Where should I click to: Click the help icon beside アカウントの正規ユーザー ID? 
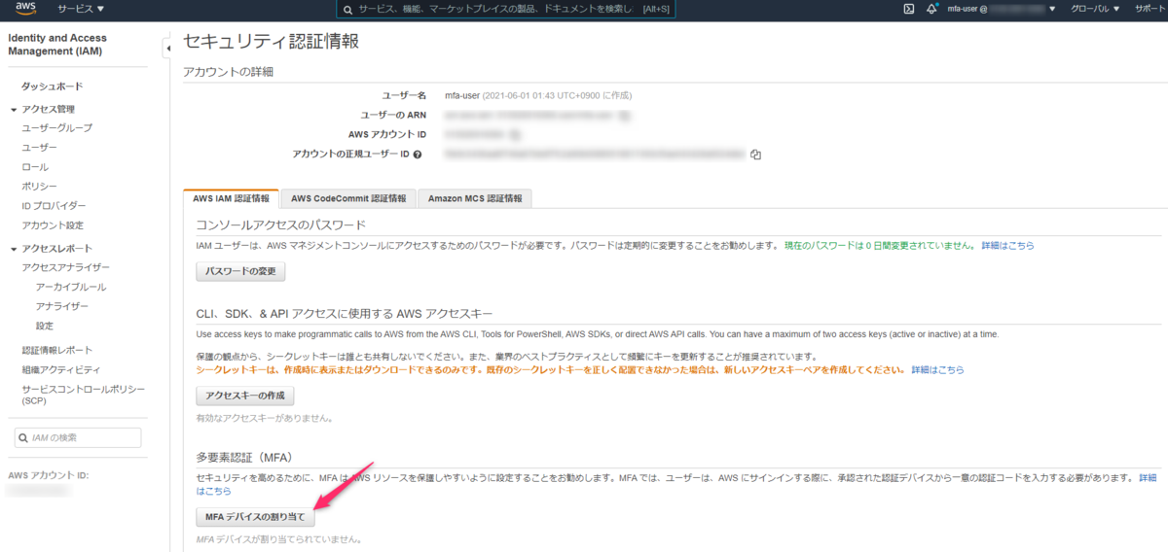click(x=418, y=155)
